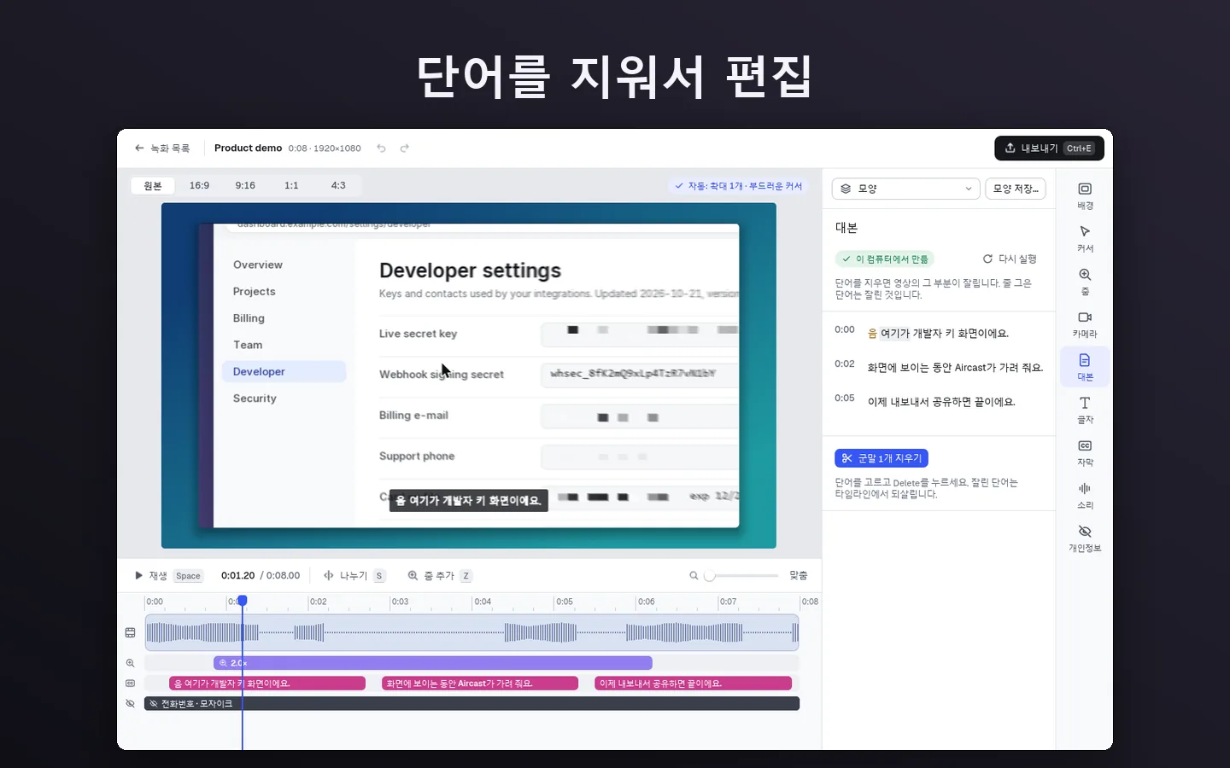The image size is (1230, 768).
Task: Click the undo arrow icon
Action: pos(382,148)
